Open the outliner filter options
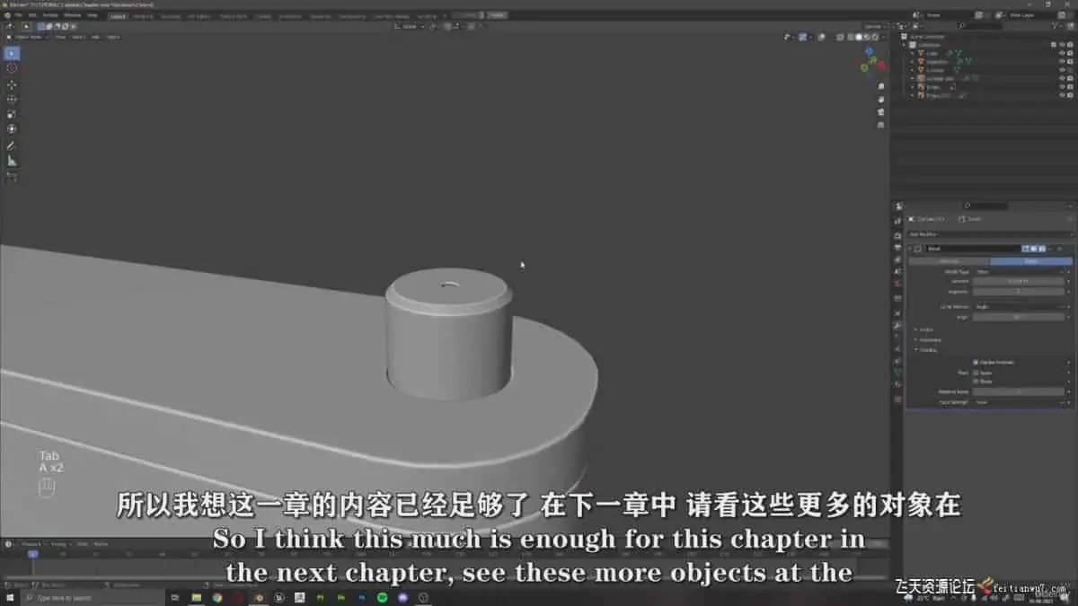The image size is (1078, 606). click(x=1056, y=26)
